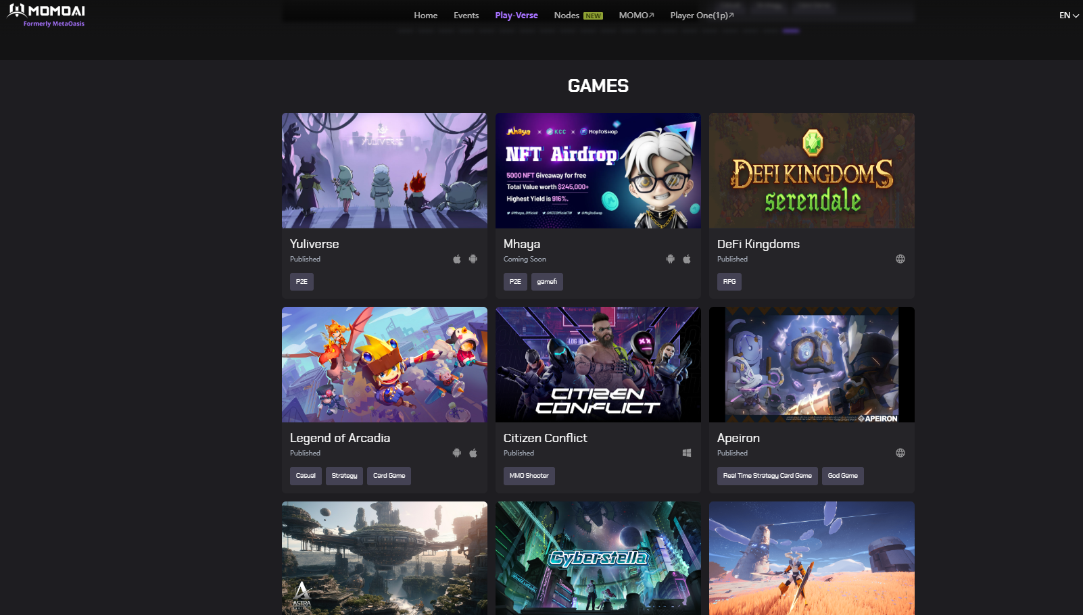Screen dimensions: 1083x615
Task: Open the MOMO external link
Action: 636,16
